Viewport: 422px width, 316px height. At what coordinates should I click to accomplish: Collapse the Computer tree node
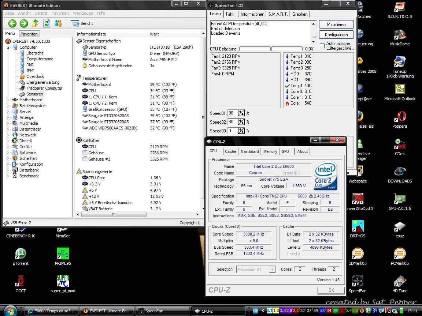pos(8,47)
